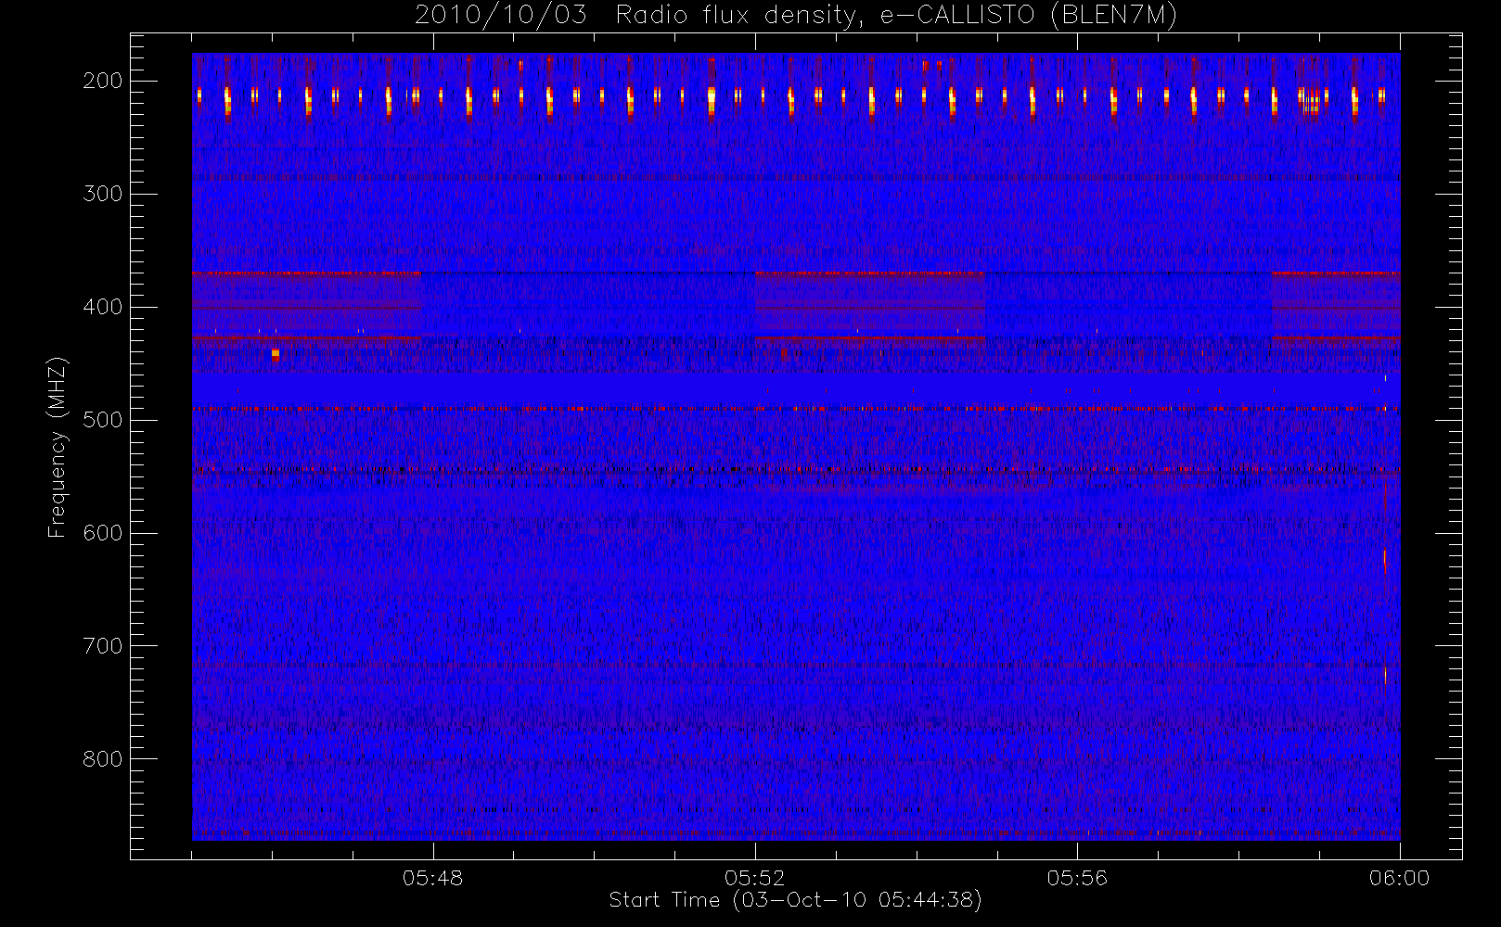Viewport: 1501px width, 927px height.
Task: Click the 600 frequency tick label
Action: click(103, 533)
